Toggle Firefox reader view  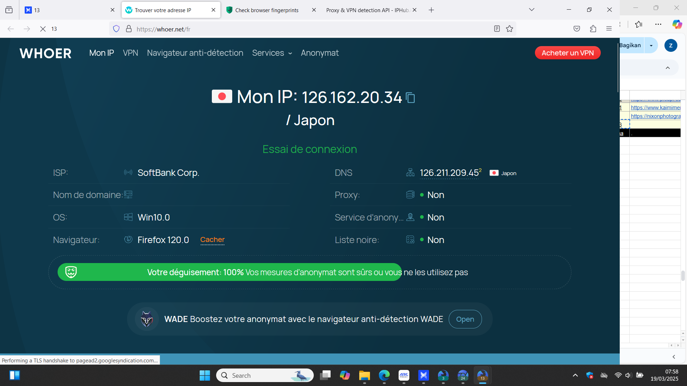click(x=497, y=29)
